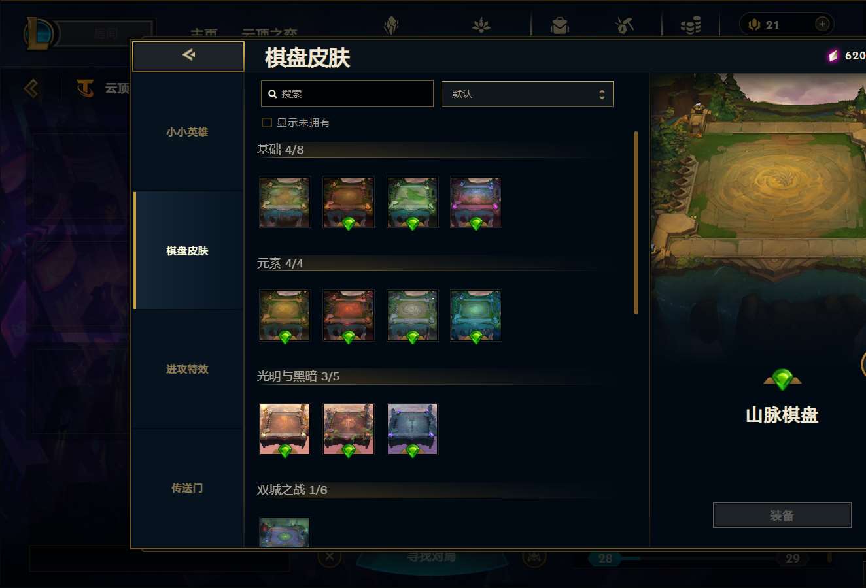Open the loot crate icon in top bar
The image size is (866, 588).
tap(560, 25)
